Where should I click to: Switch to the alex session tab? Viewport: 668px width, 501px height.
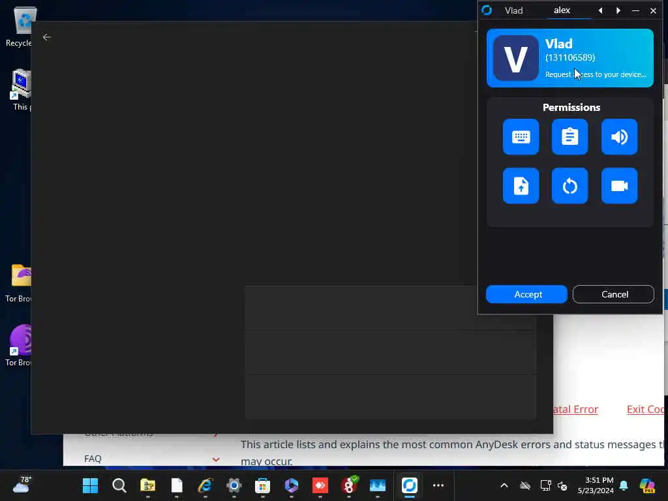(562, 10)
